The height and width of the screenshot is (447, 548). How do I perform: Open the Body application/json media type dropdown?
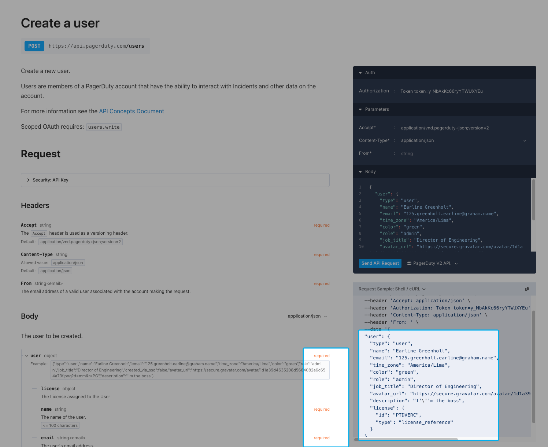point(307,316)
